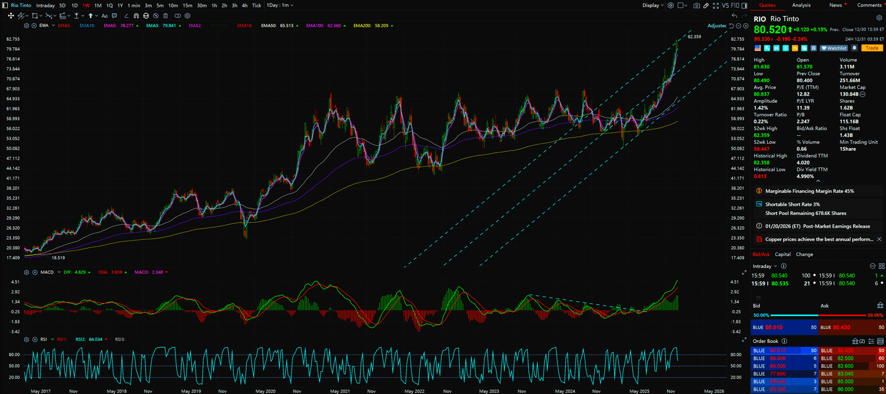Select the magnet snap tool
This screenshot has height=394, width=886.
pyautogui.click(x=136, y=16)
